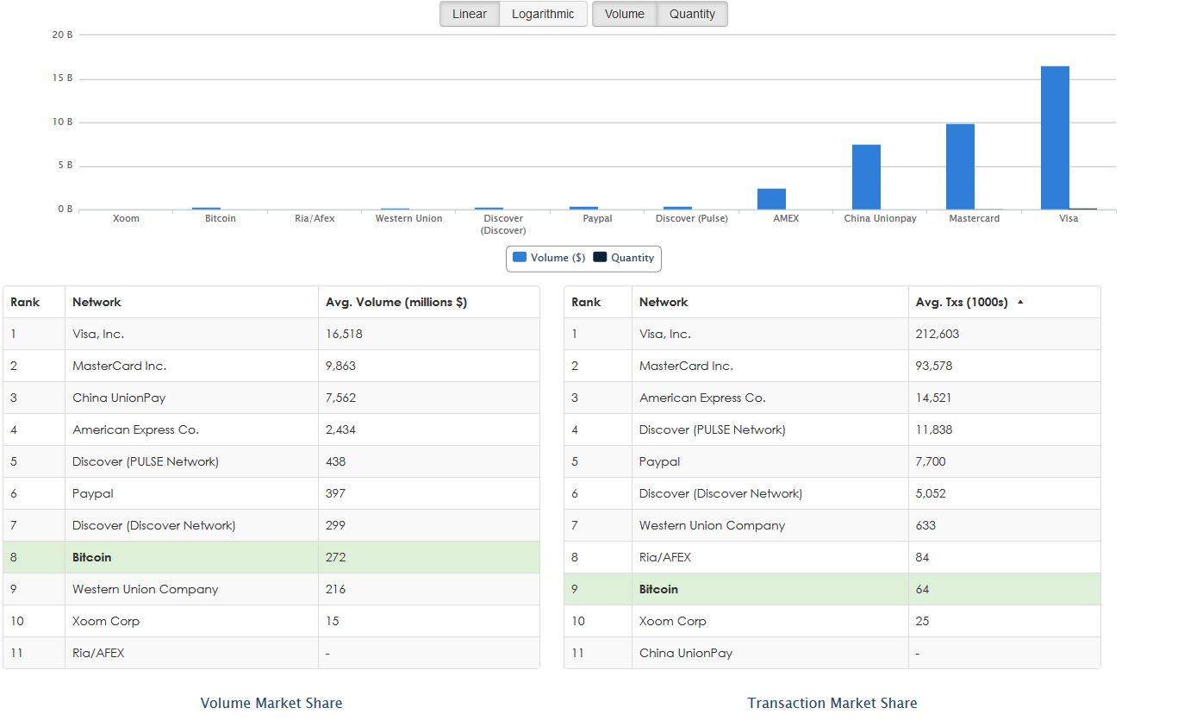Click the Quantity legend entry
1184x727 pixels.
click(624, 258)
